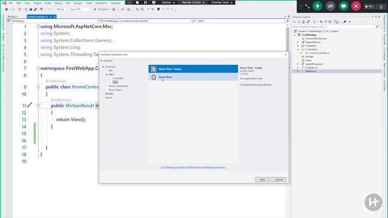Screen dimensions: 388x218
Task: Select HomeController.cs in Solution Explorer
Action: point(319,53)
